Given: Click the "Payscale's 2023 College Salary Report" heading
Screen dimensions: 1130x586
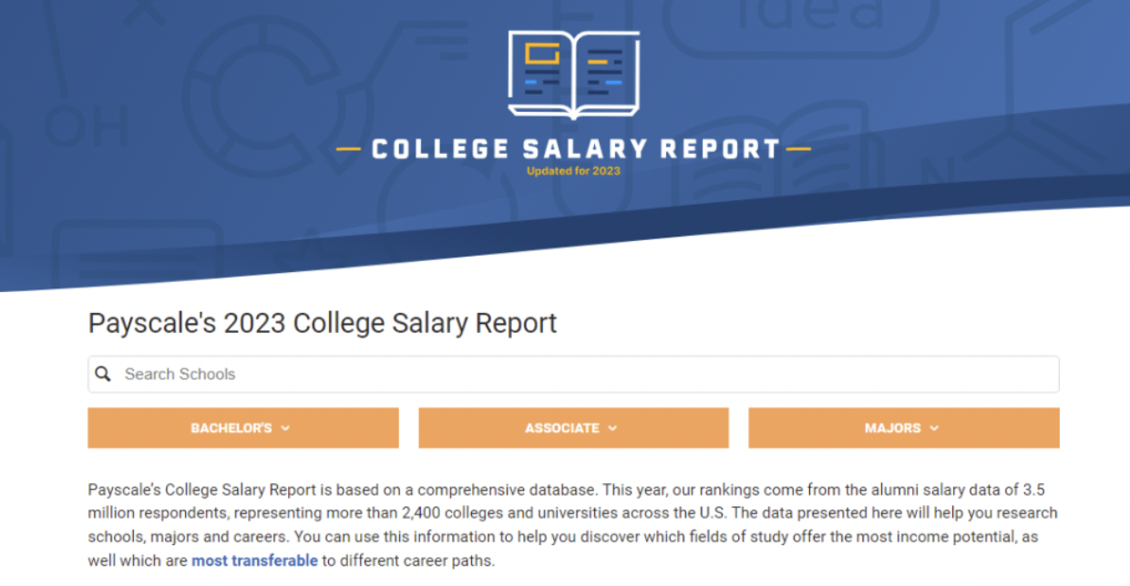Looking at the screenshot, I should [x=322, y=323].
